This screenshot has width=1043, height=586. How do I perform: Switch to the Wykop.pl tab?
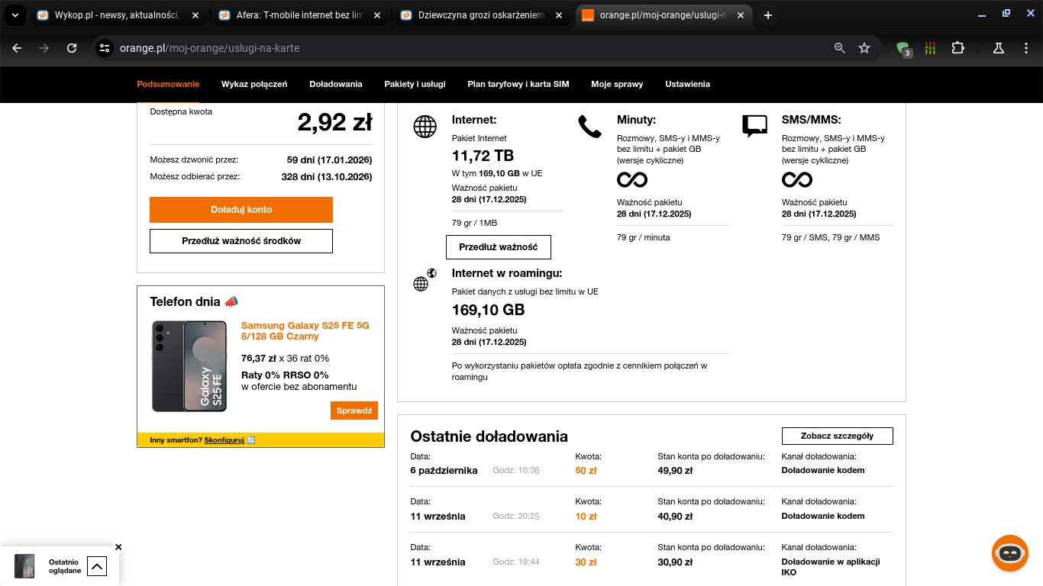point(115,15)
